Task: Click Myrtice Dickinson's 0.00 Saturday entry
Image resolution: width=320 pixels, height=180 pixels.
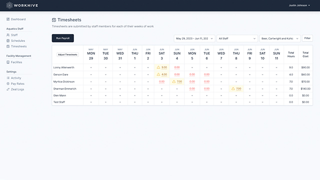Action: (161, 81)
